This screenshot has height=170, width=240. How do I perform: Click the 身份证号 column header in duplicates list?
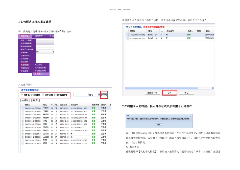tap(80, 105)
